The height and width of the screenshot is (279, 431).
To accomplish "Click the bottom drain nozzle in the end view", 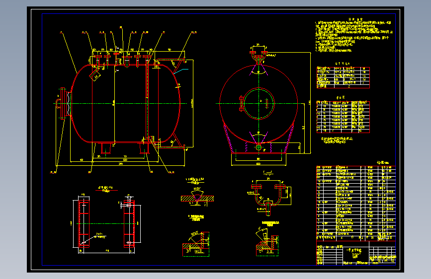I will 259,147.
